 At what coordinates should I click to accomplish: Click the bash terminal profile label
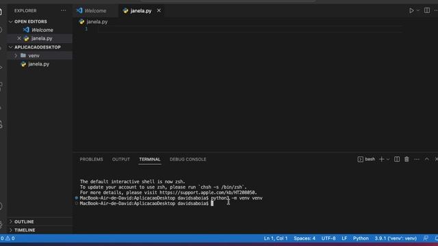[366, 159]
